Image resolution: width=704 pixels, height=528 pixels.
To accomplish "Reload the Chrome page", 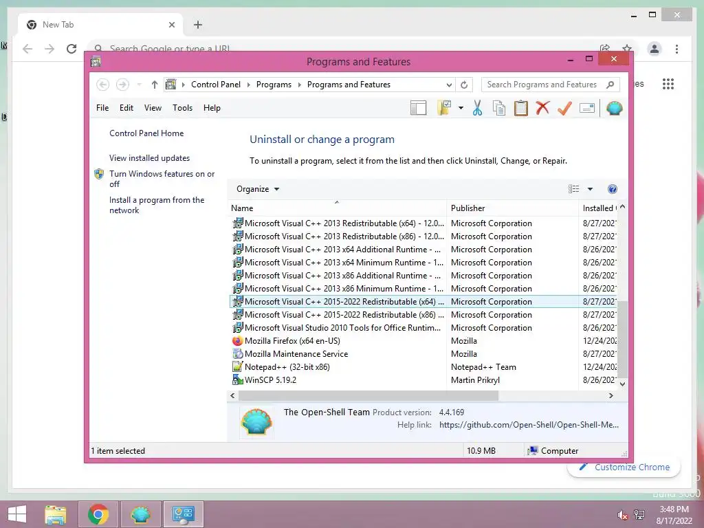I will (x=71, y=49).
